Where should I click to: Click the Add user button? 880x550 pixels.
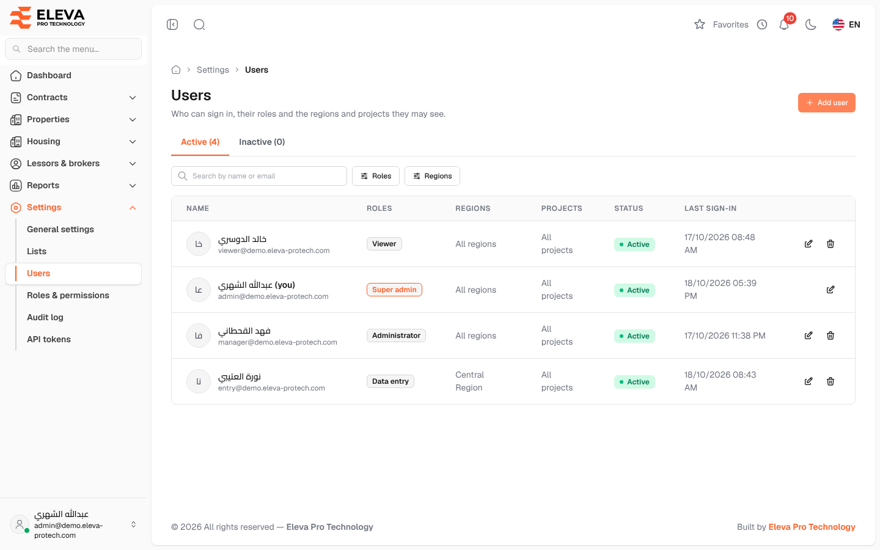click(x=826, y=103)
